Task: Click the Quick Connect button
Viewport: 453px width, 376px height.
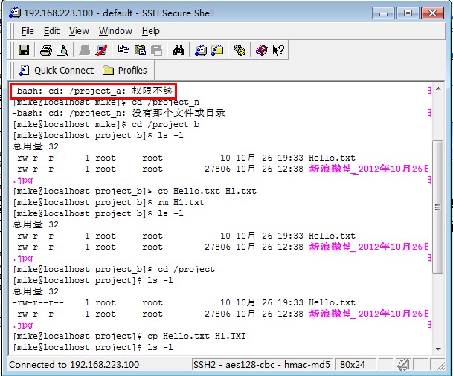Action: pos(57,70)
